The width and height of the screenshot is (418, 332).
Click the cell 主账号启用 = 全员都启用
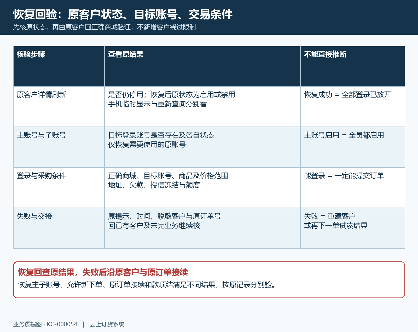click(x=344, y=135)
